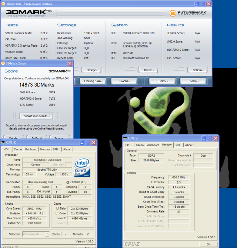Show About tab in left CPU-Z window
237x248 pixels.
pos(67,149)
